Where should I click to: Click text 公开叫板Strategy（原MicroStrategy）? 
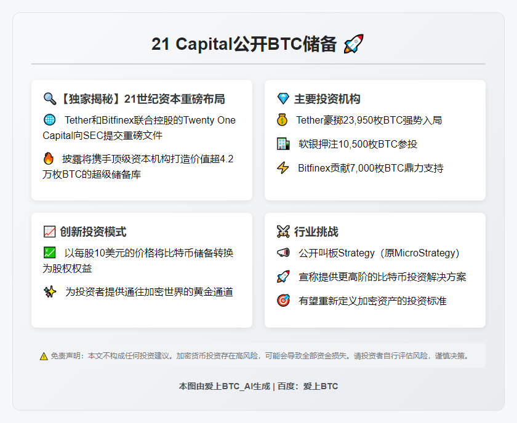(379, 253)
